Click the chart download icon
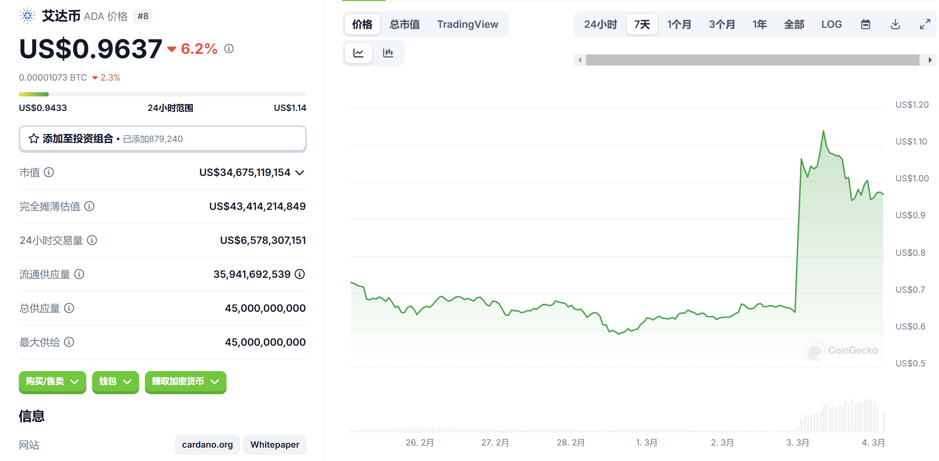Screen dimensions: 939x461 coord(895,24)
